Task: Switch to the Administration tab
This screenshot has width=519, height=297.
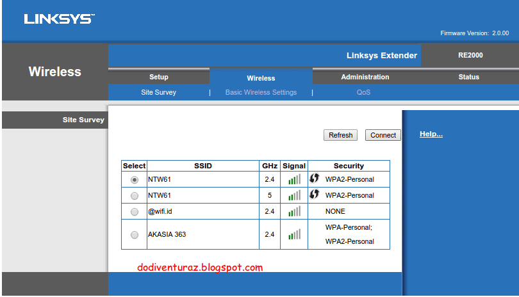Action: [x=365, y=77]
